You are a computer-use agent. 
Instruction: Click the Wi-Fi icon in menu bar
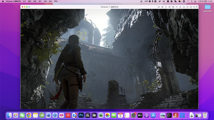click(x=188, y=1)
